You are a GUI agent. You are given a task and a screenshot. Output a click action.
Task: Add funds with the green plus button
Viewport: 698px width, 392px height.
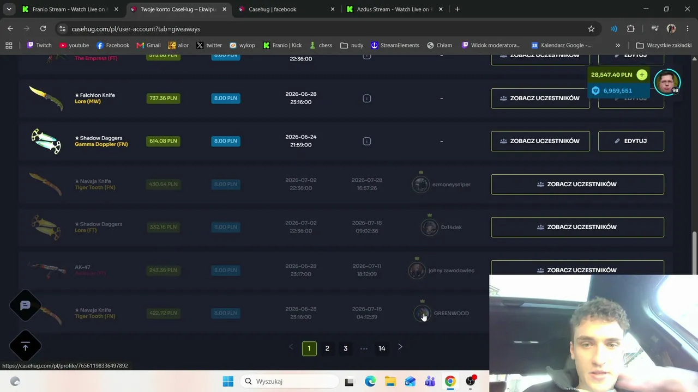642,75
